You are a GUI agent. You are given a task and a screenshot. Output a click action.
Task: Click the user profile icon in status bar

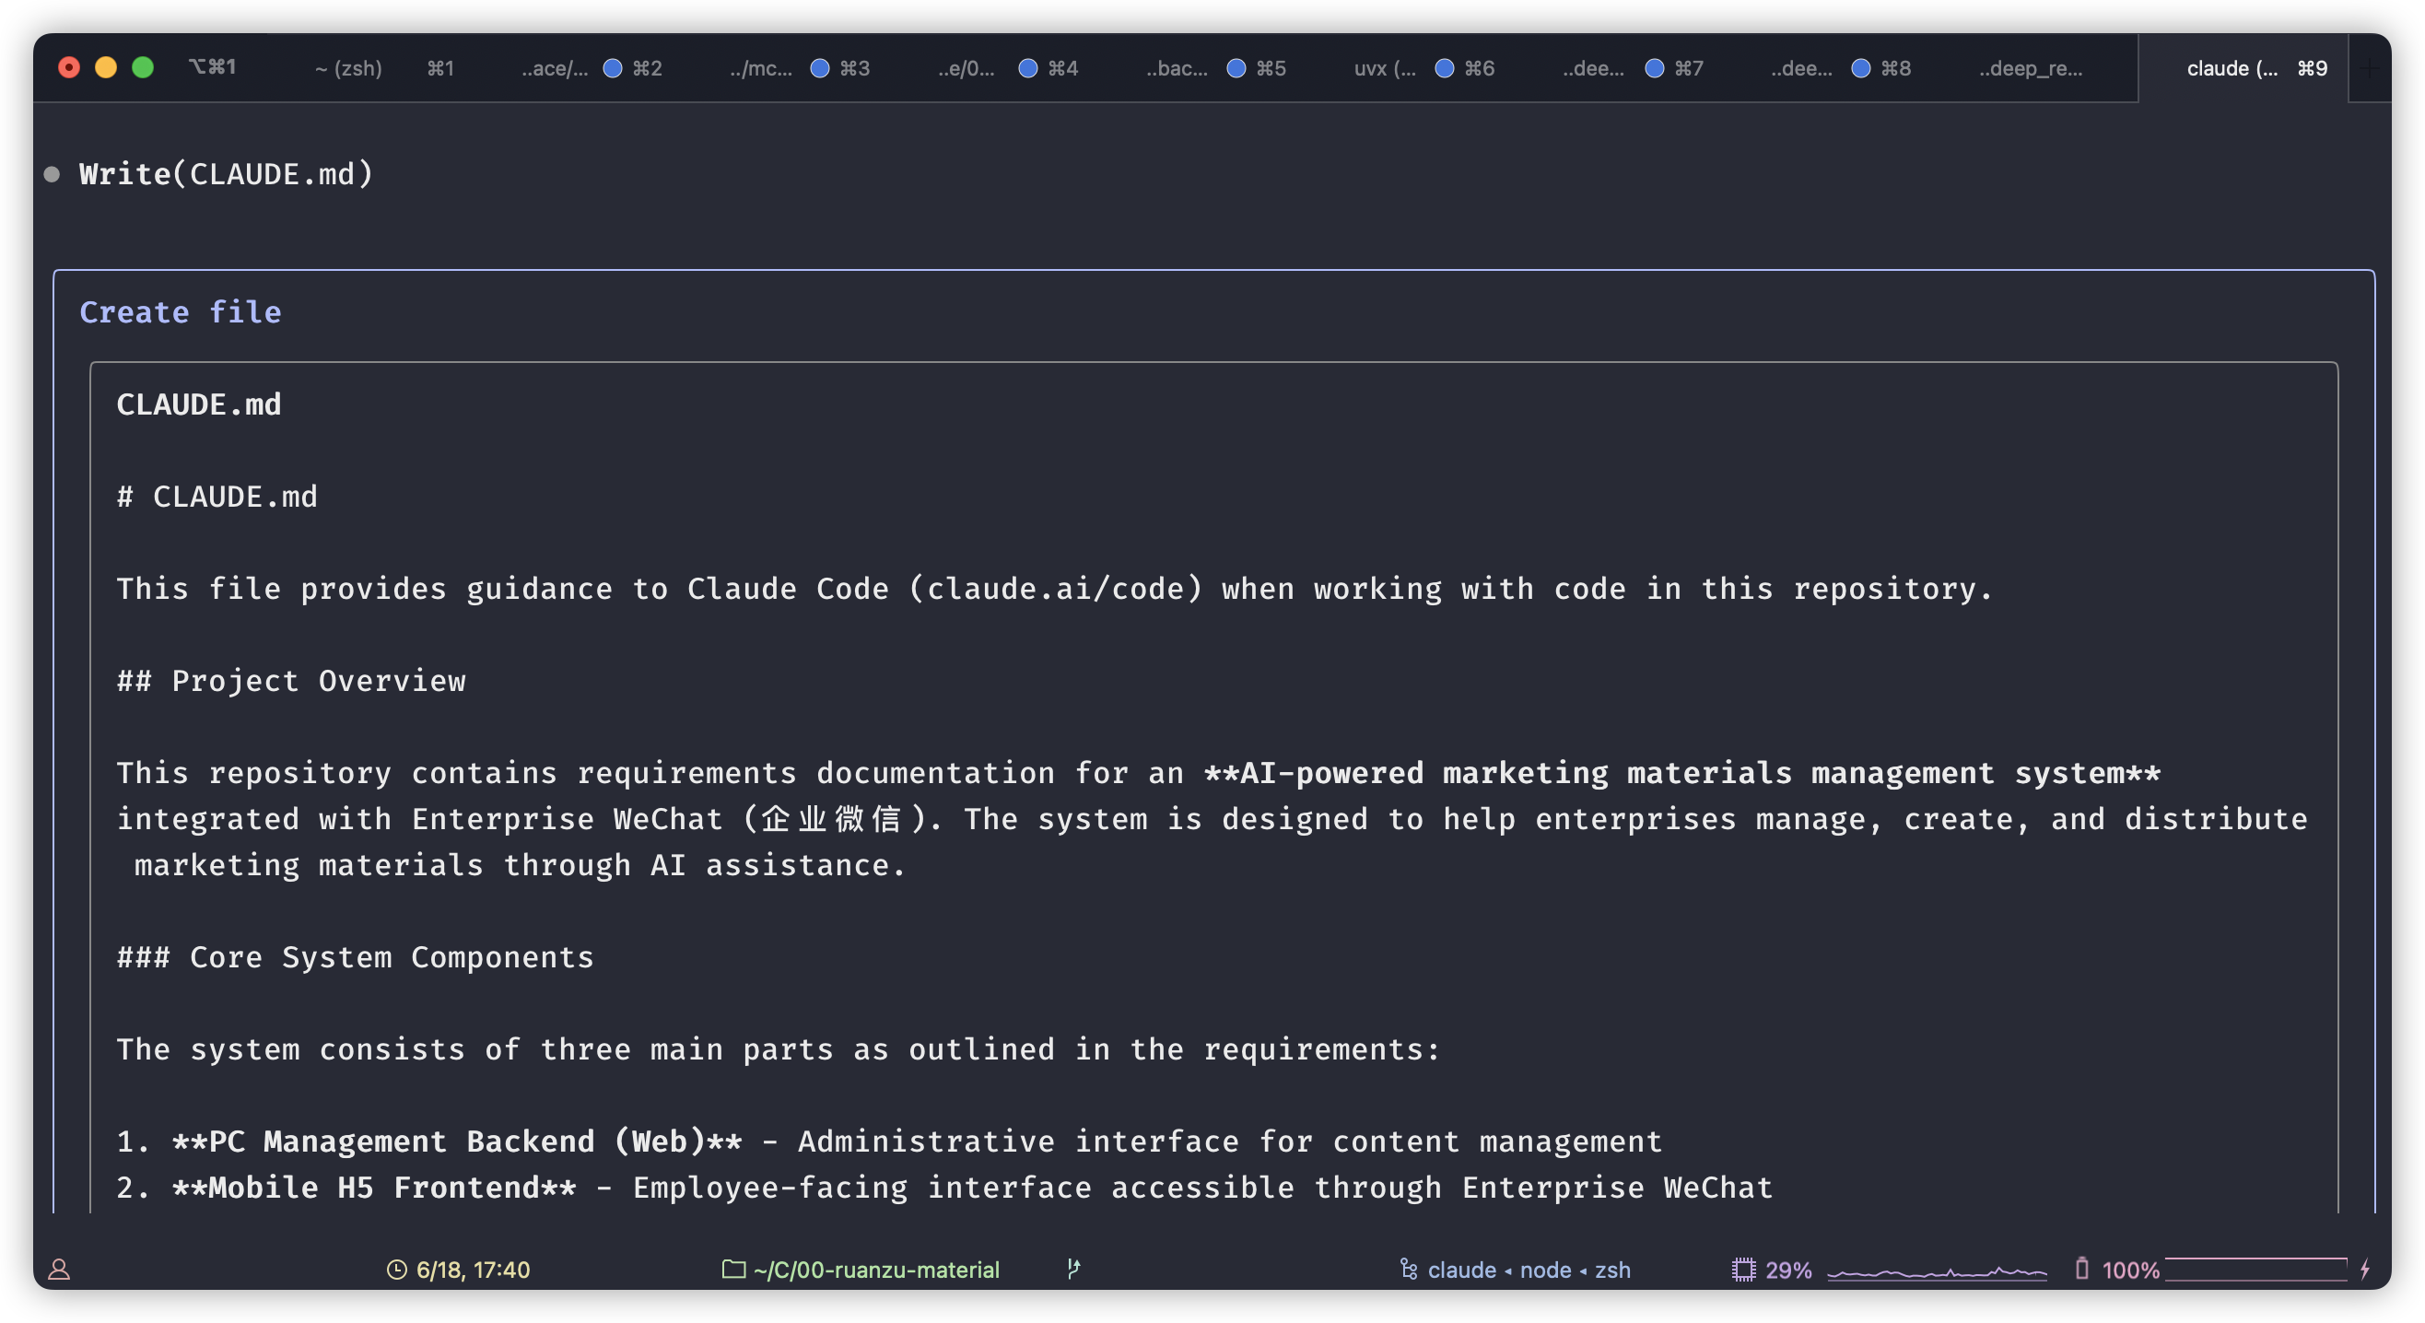59,1270
